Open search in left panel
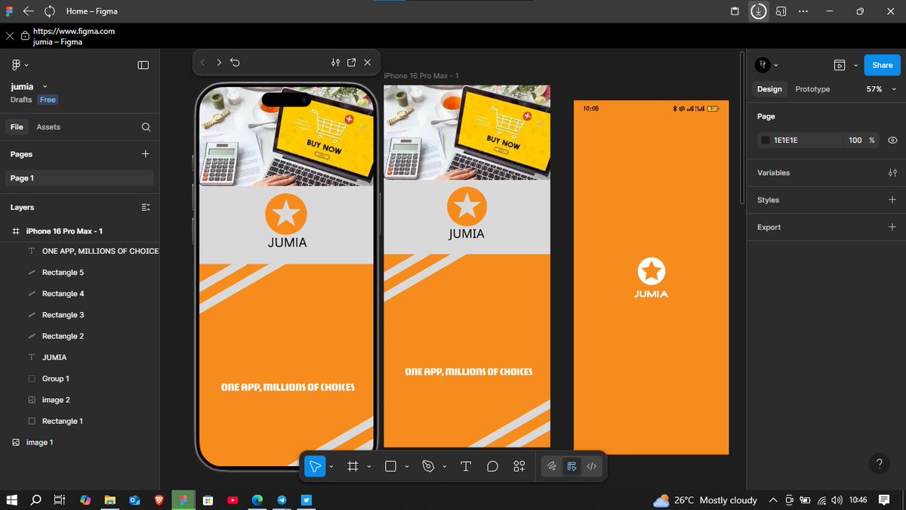 coord(146,127)
